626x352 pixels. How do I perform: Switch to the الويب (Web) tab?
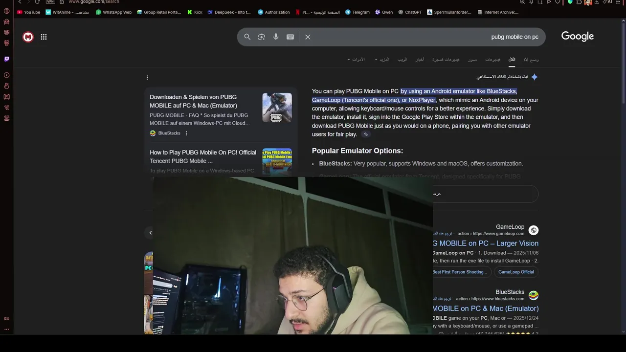pyautogui.click(x=402, y=60)
